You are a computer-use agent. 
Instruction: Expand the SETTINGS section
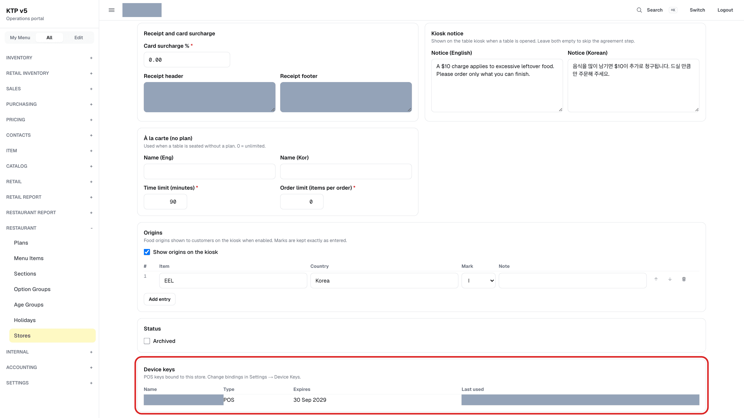click(x=49, y=383)
